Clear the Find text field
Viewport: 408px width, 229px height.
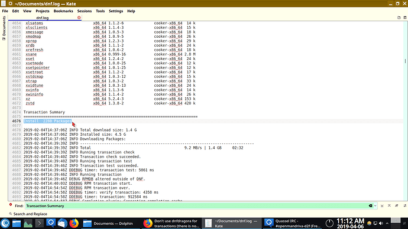[370, 206]
